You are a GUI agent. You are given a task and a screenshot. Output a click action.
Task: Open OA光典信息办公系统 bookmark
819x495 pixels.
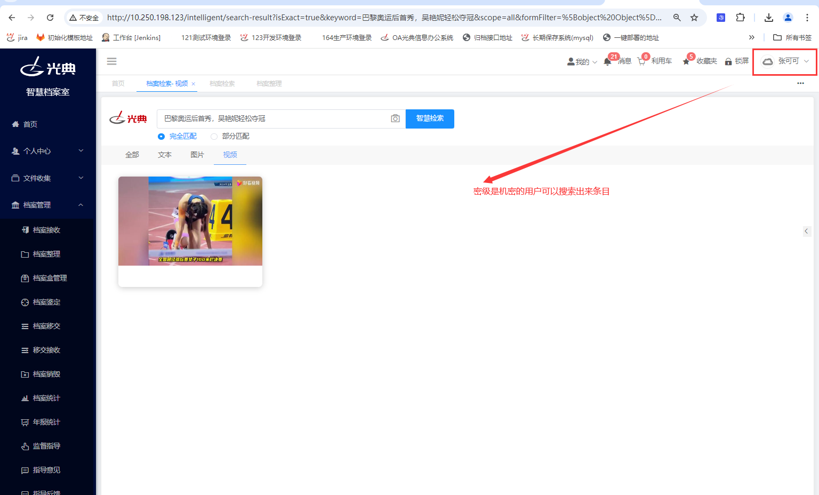pyautogui.click(x=417, y=37)
